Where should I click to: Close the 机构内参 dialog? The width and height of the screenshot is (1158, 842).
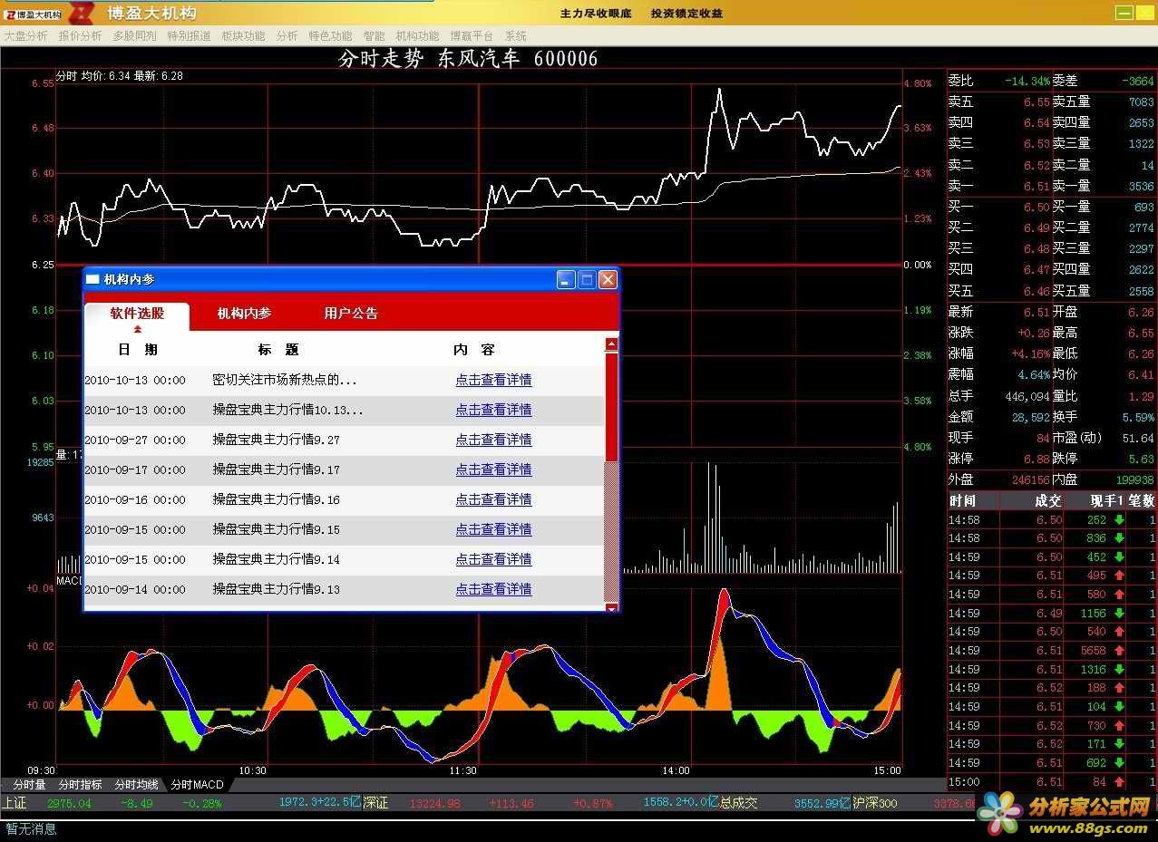click(608, 280)
